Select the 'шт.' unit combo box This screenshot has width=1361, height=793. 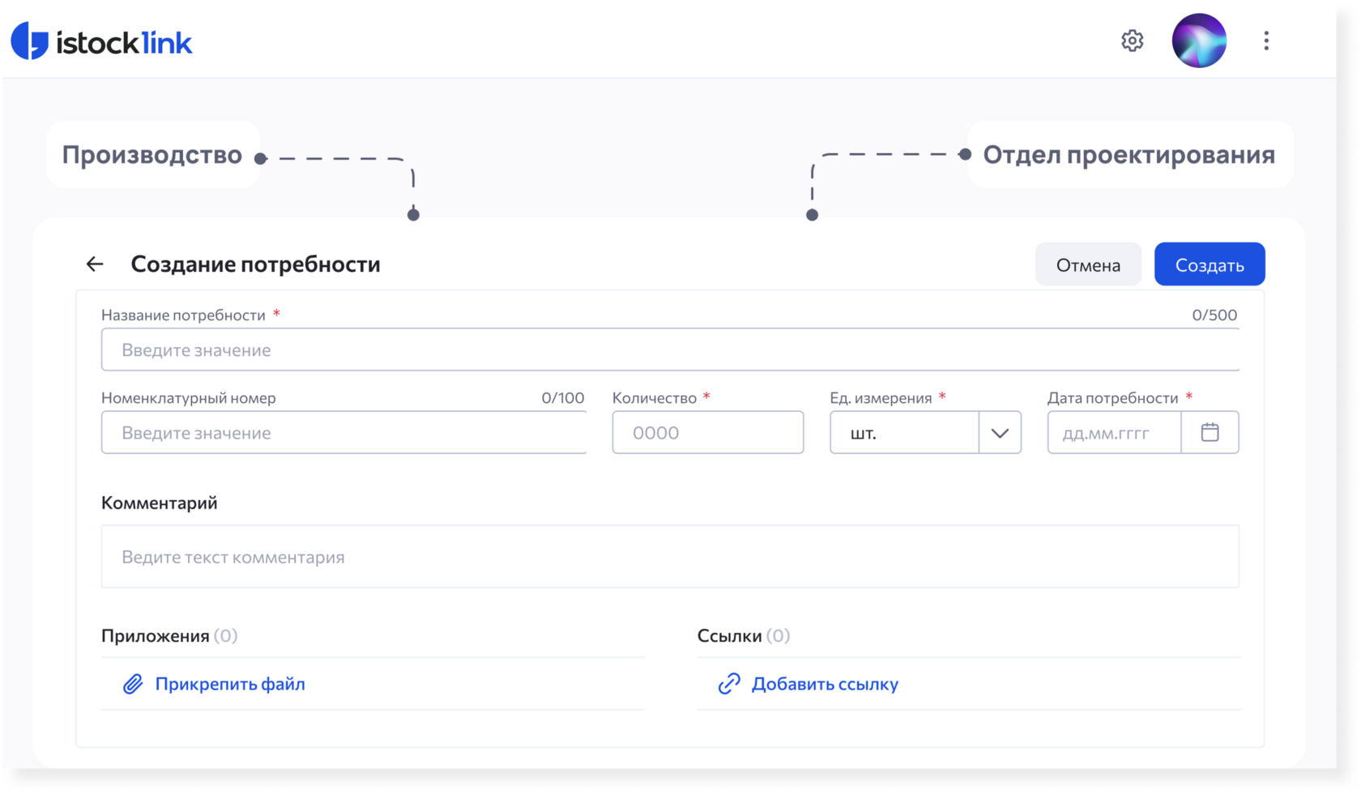pyautogui.click(x=904, y=433)
